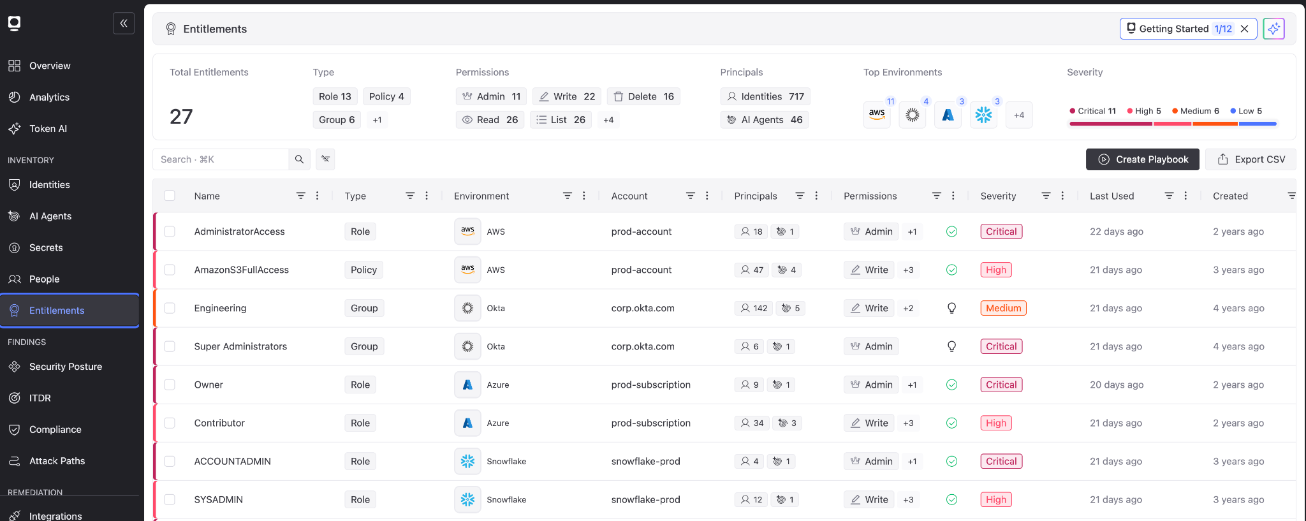Check the Contributor row checkbox
Screen dimensions: 1306x521
(x=170, y=423)
